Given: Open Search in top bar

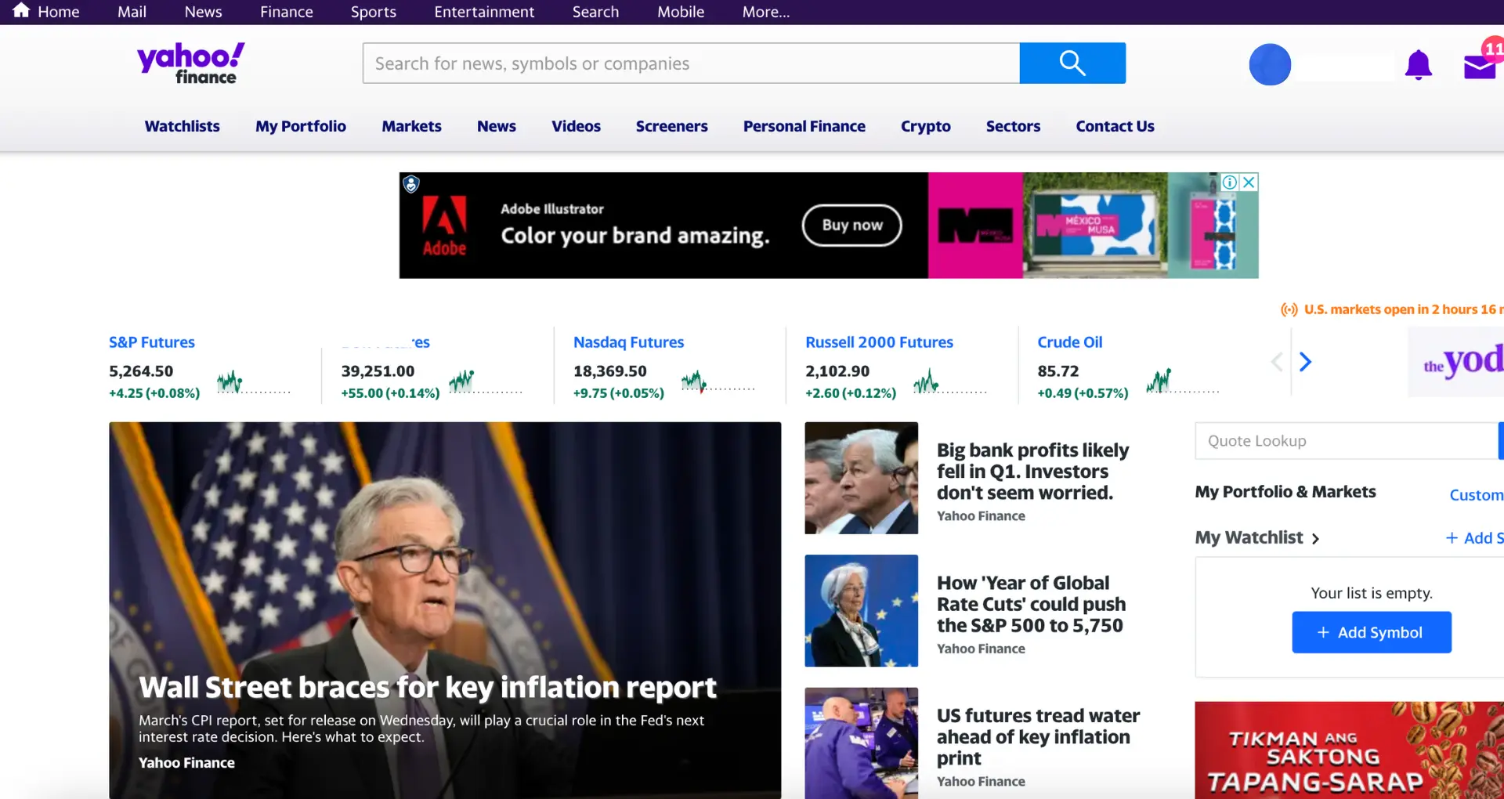Looking at the screenshot, I should [x=595, y=12].
